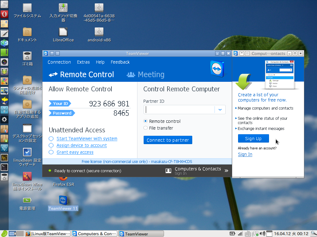
Task: Open the keyboard input tray icon
Action: tap(248, 234)
